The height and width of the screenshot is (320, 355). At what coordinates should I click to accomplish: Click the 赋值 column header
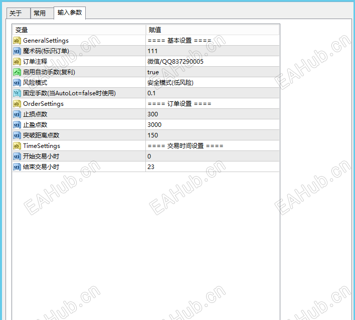pos(213,30)
